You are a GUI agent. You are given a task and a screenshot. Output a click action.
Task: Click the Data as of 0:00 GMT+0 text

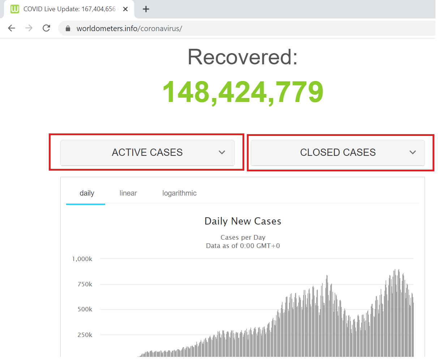point(243,246)
